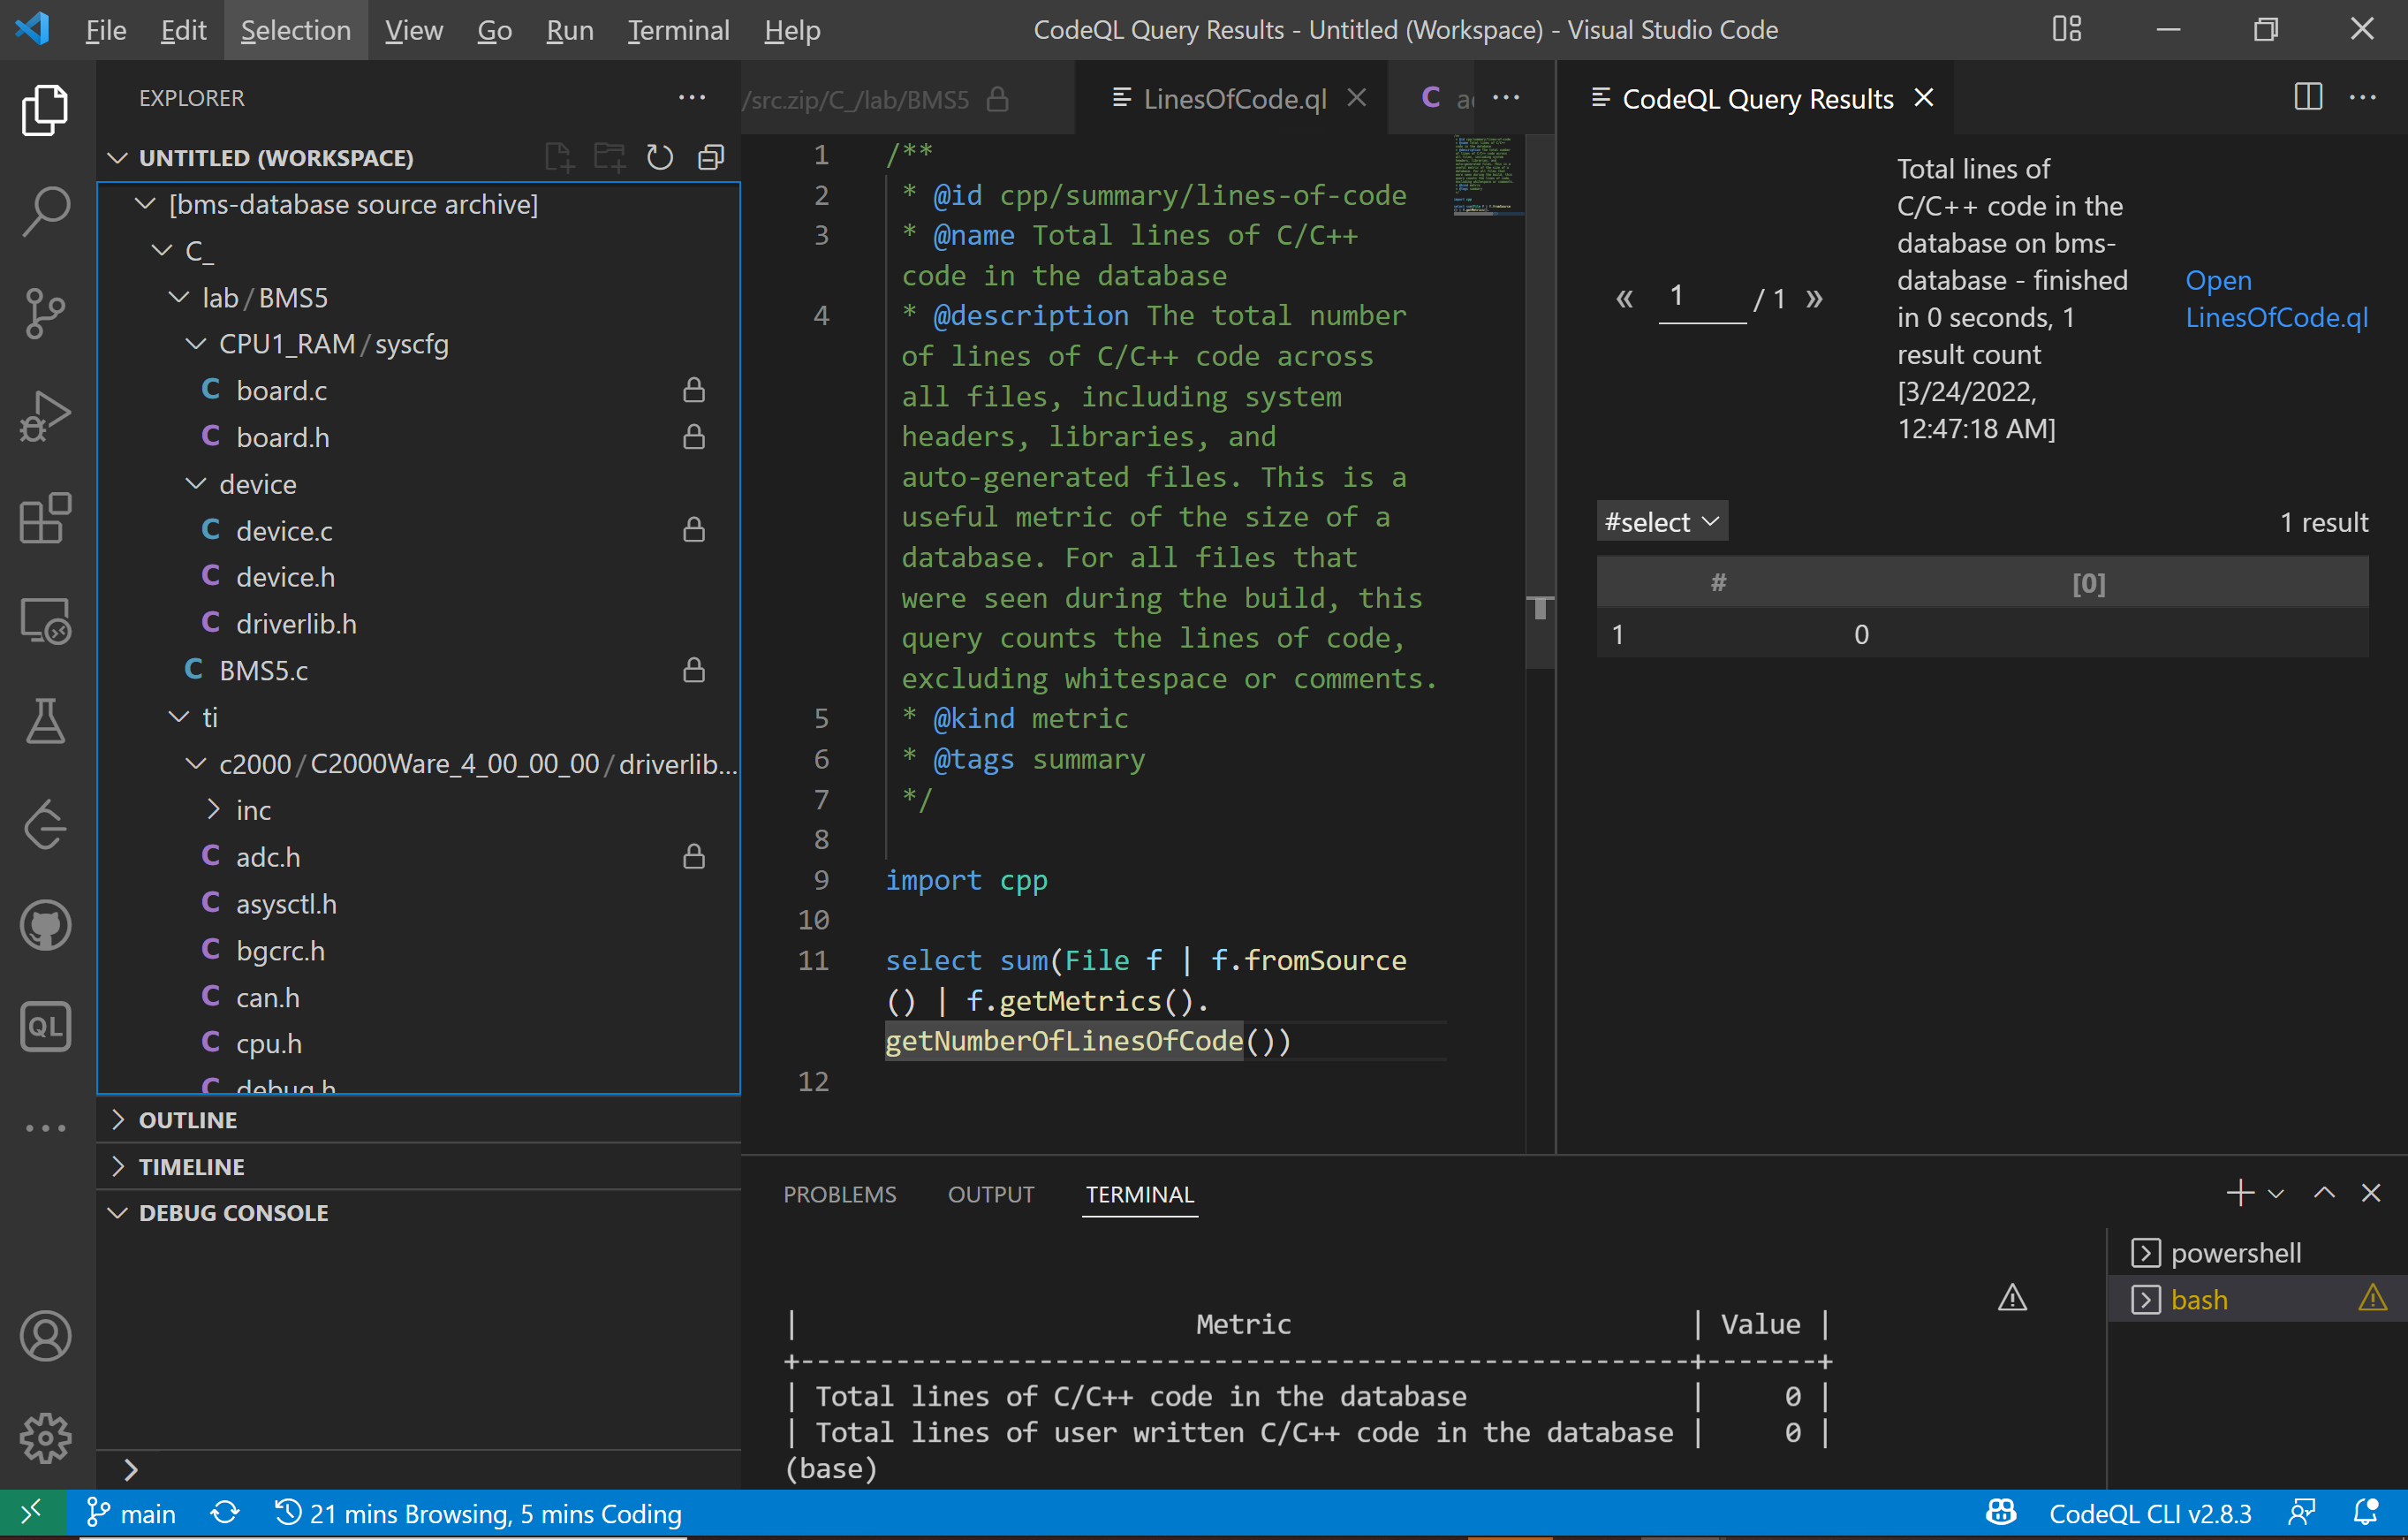Image resolution: width=2408 pixels, height=1540 pixels.
Task: Open the Search view in activity bar
Action: tap(46, 210)
